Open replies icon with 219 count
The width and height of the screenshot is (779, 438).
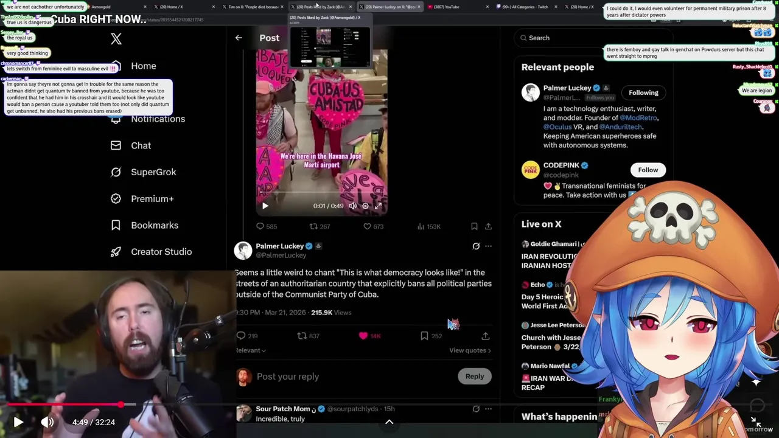pyautogui.click(x=241, y=336)
